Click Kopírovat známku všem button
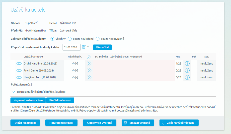The height and width of the screenshot is (134, 231). pyautogui.click(x=28, y=100)
